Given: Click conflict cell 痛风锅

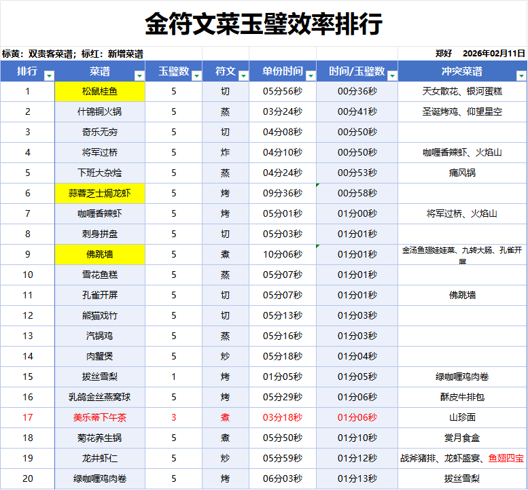Looking at the screenshot, I should [462, 173].
